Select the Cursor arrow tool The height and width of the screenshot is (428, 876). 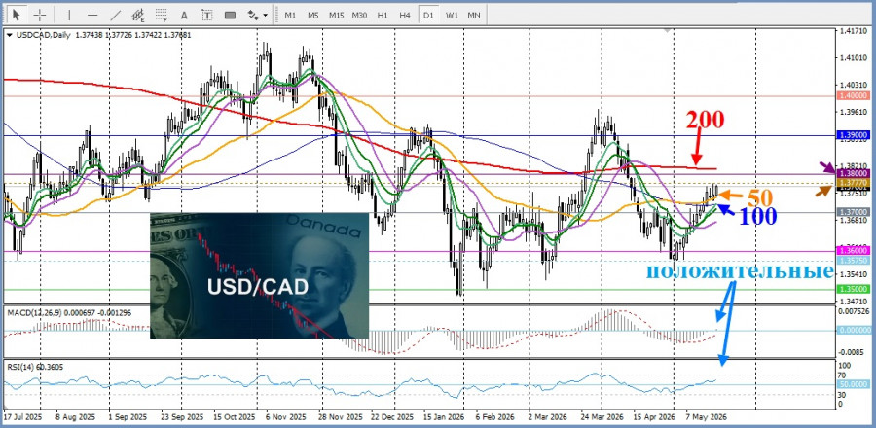tap(17, 15)
